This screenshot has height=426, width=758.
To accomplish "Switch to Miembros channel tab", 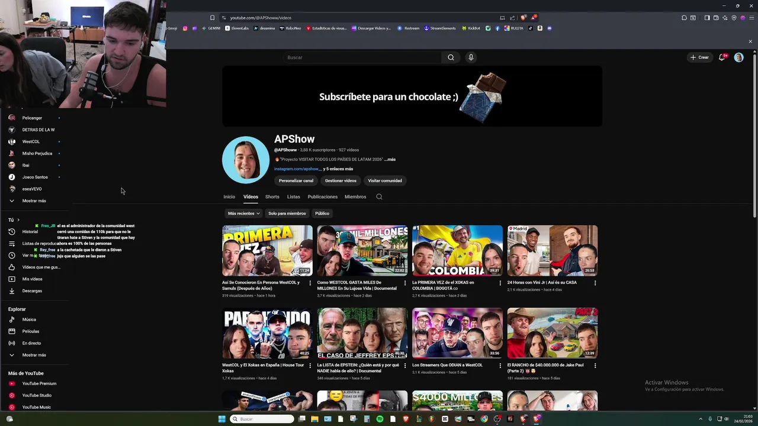I will (355, 196).
